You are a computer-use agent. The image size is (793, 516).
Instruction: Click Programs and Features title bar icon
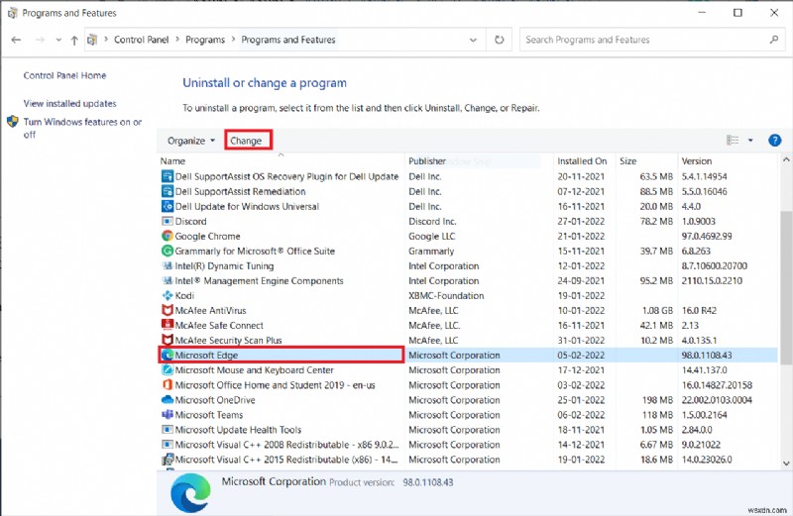13,13
